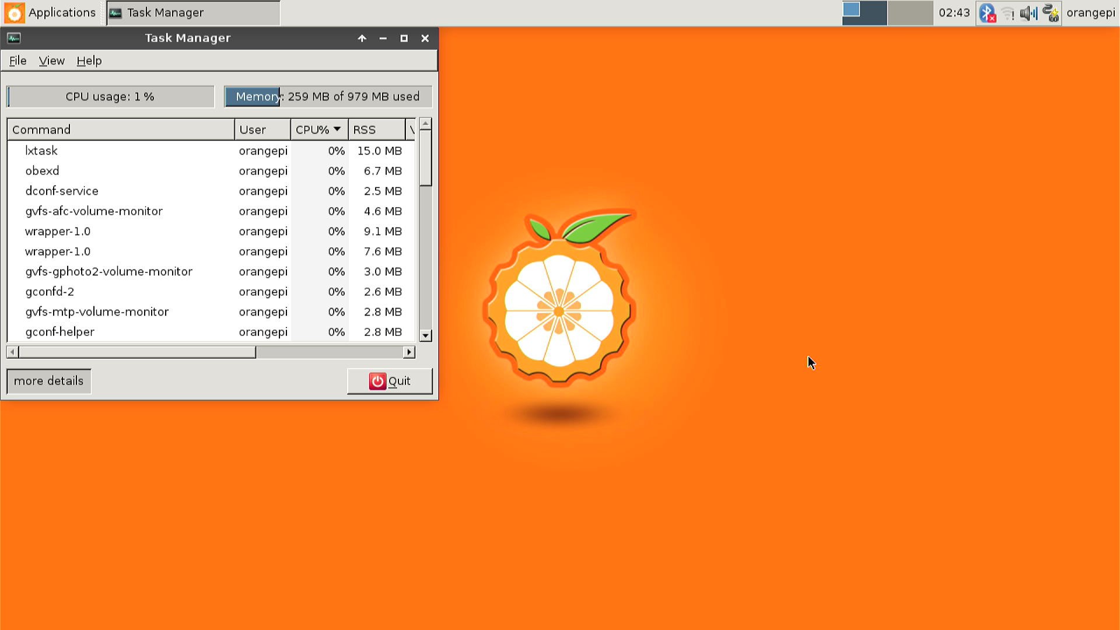Toggle CPU% column sort order

point(319,129)
